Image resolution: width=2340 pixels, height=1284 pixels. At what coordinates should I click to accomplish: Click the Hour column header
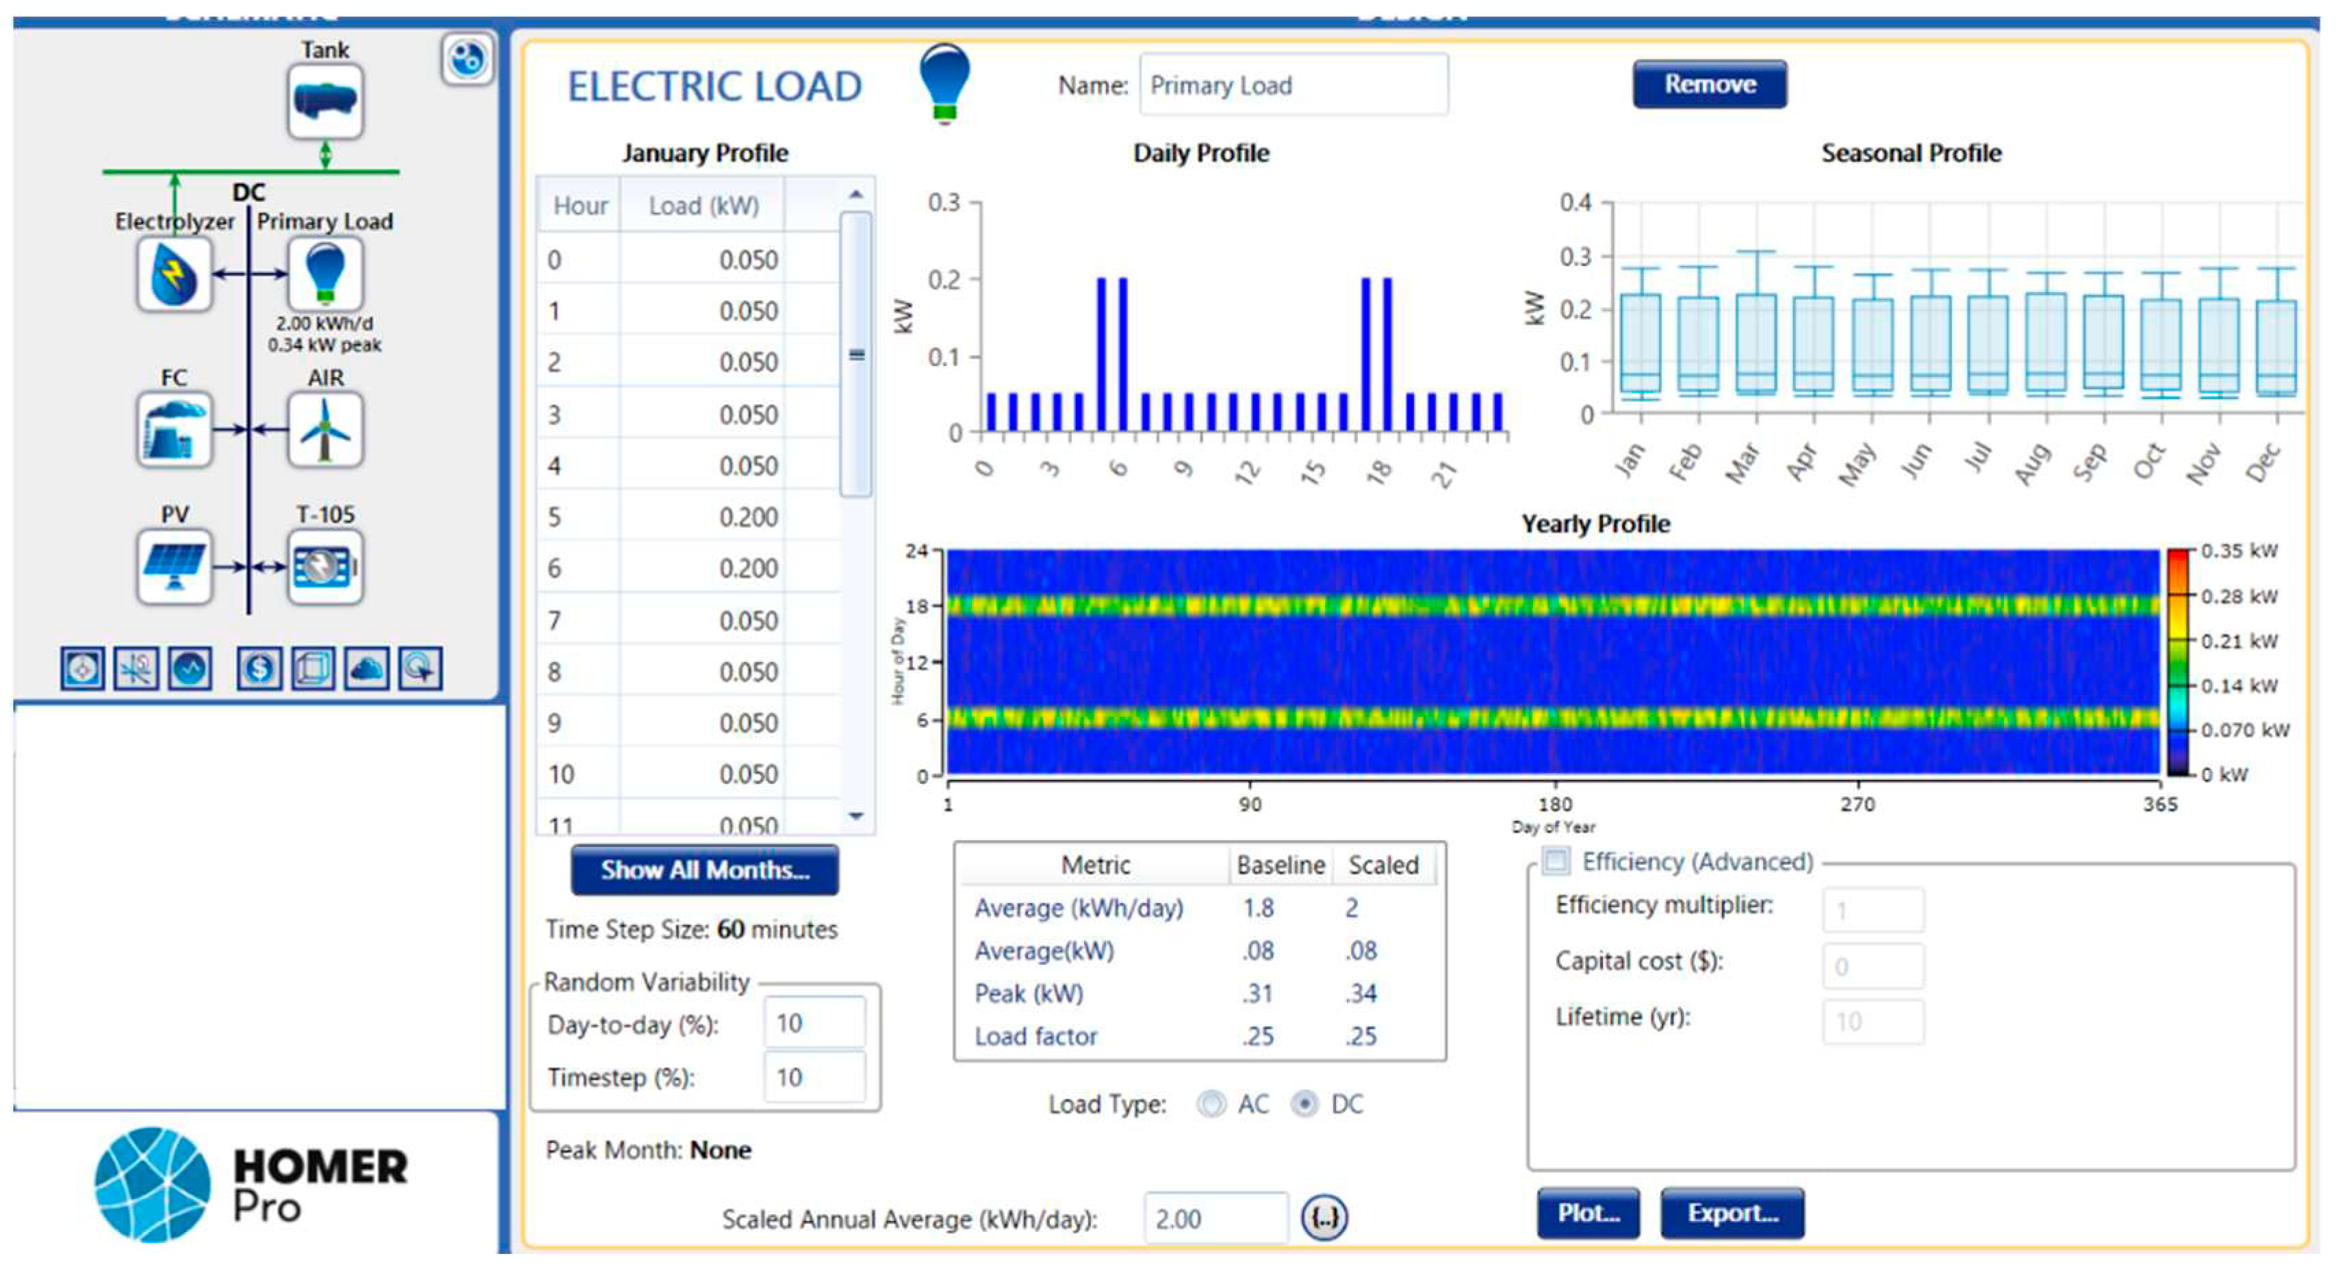tap(580, 206)
